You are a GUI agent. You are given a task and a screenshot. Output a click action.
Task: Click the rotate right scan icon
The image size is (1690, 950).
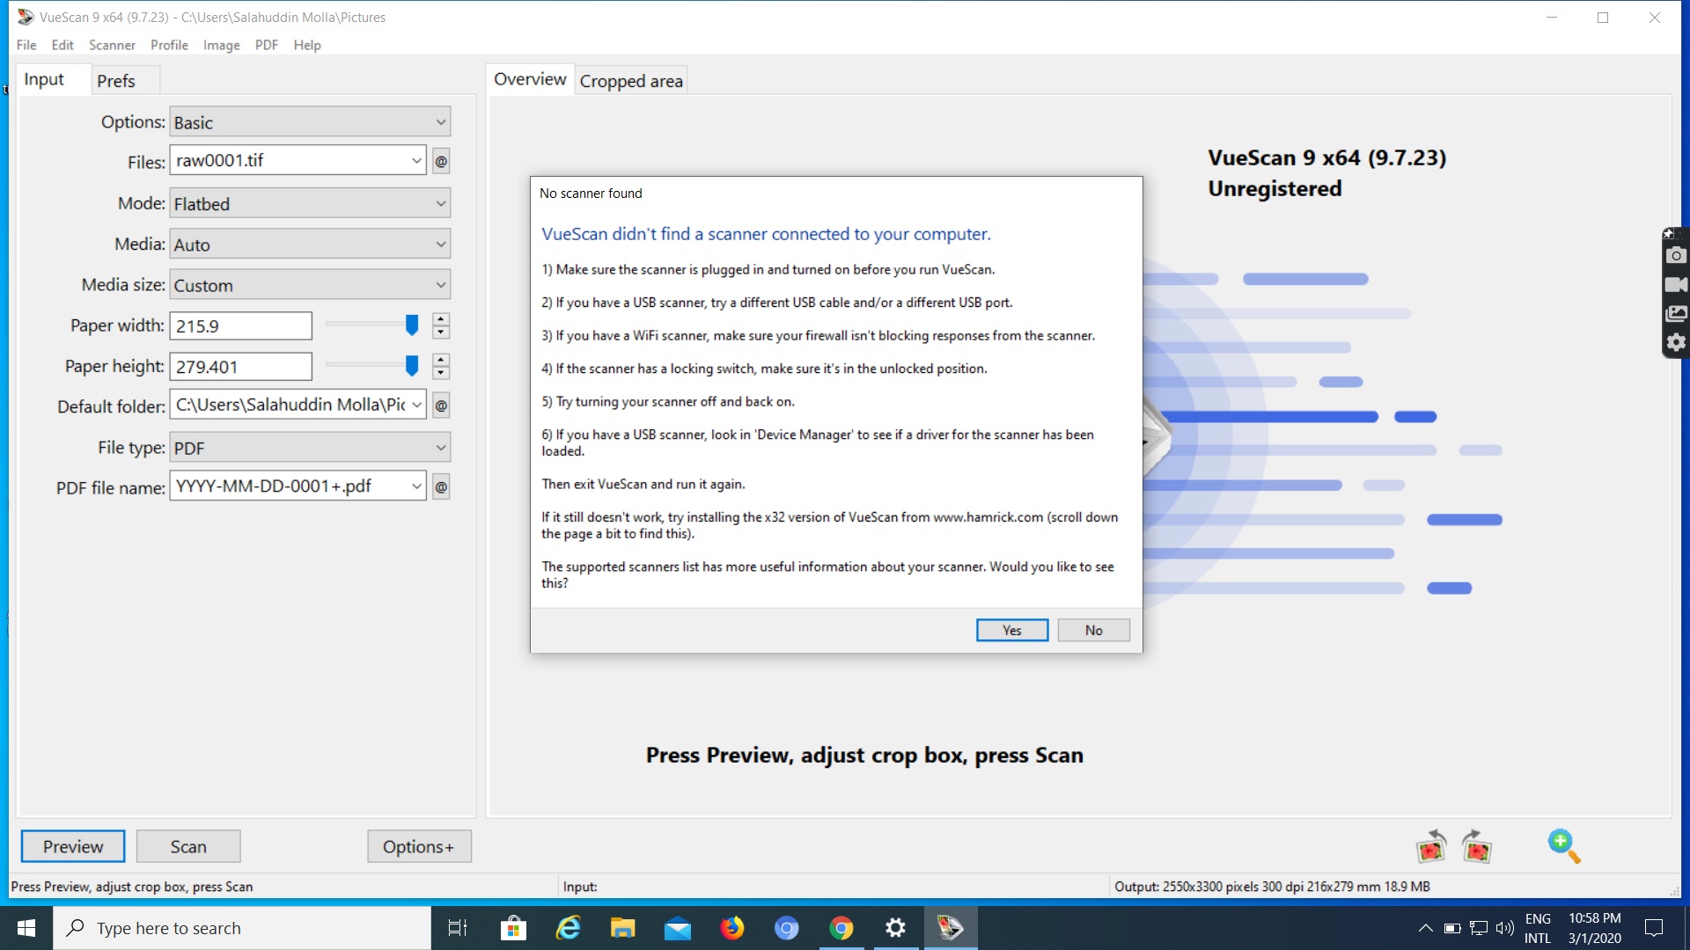coord(1476,847)
